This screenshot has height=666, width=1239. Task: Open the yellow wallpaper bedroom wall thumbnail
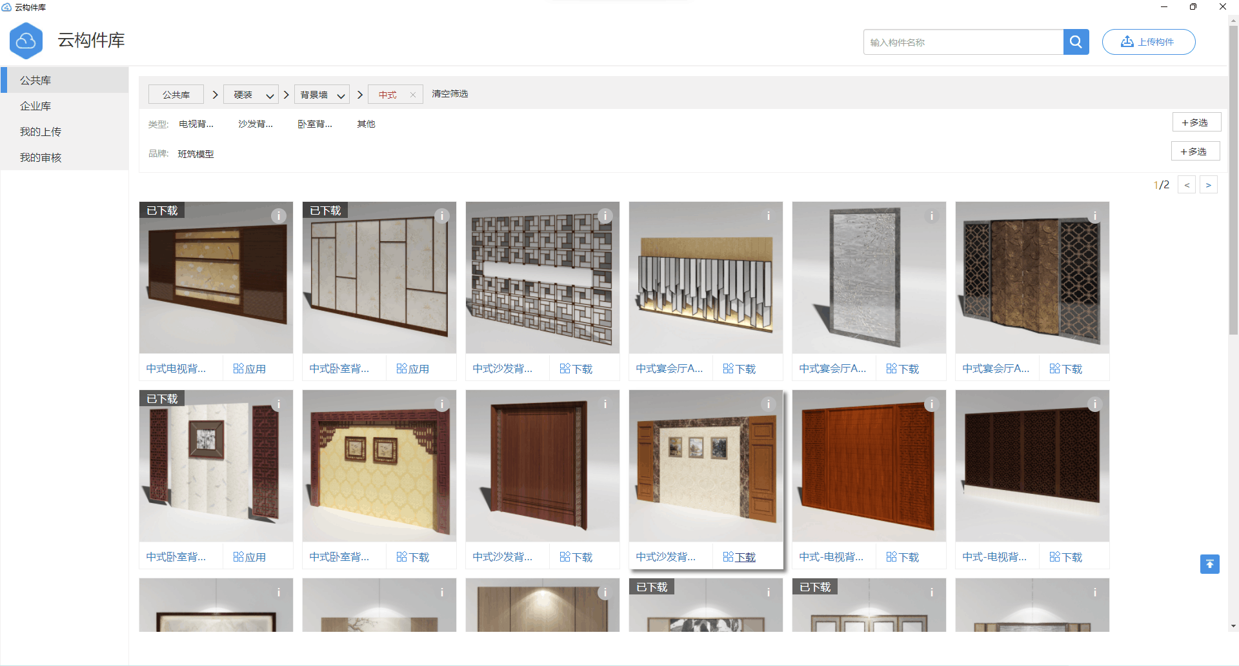point(379,465)
